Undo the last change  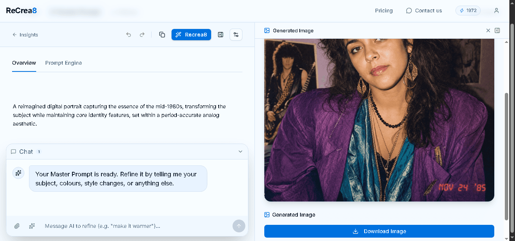[129, 35]
